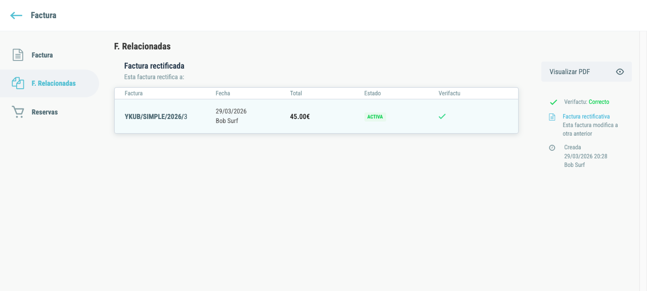Click the Factura rectificativa document icon

coord(552,117)
